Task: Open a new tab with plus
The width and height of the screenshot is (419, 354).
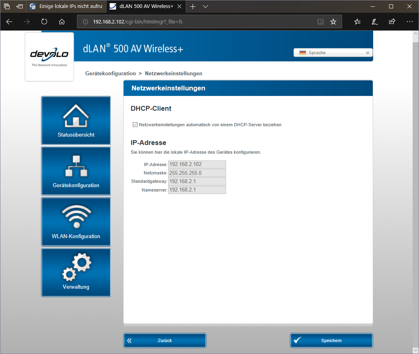Action: (x=193, y=6)
